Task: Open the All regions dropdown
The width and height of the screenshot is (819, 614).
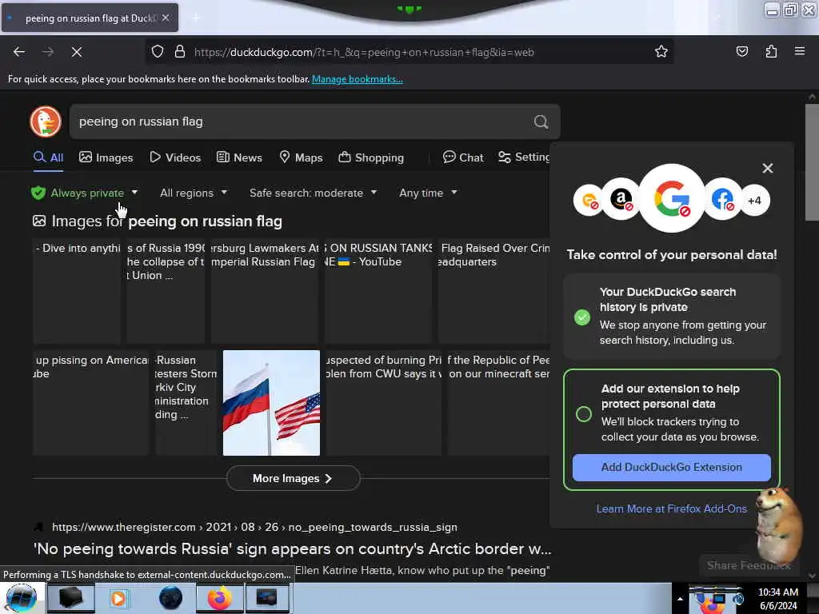Action: click(x=194, y=193)
